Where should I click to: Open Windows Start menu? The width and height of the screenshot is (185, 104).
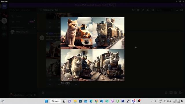(x=47, y=101)
